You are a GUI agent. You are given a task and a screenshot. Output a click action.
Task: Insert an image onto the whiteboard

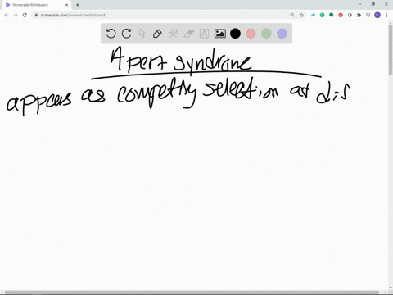click(x=219, y=34)
